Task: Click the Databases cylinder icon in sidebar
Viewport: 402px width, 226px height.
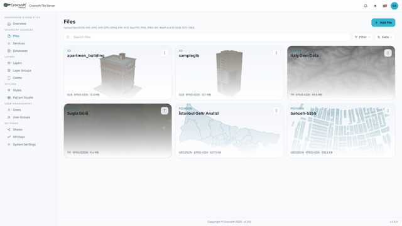Action: point(9,51)
